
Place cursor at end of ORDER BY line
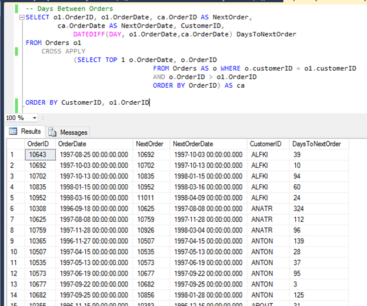[150, 102]
